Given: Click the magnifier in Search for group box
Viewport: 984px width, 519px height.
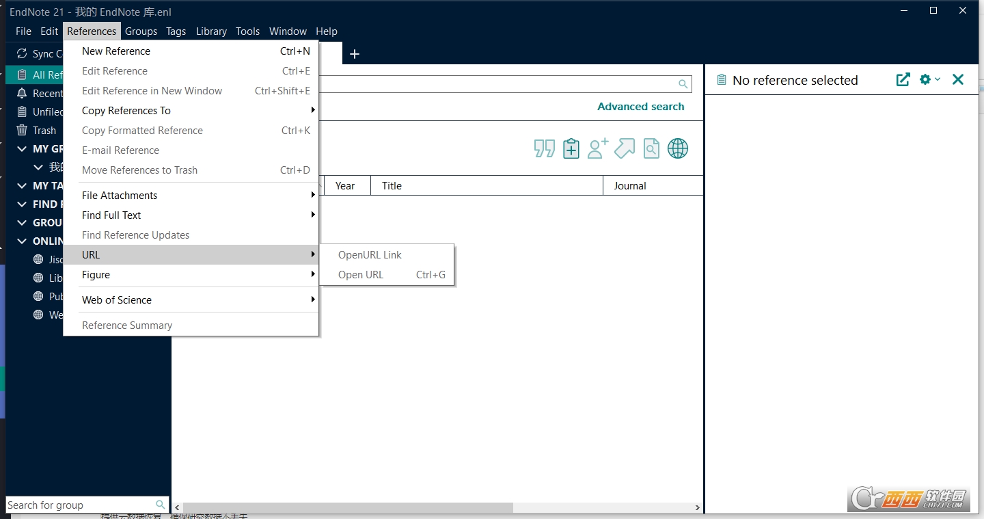Looking at the screenshot, I should pos(161,505).
